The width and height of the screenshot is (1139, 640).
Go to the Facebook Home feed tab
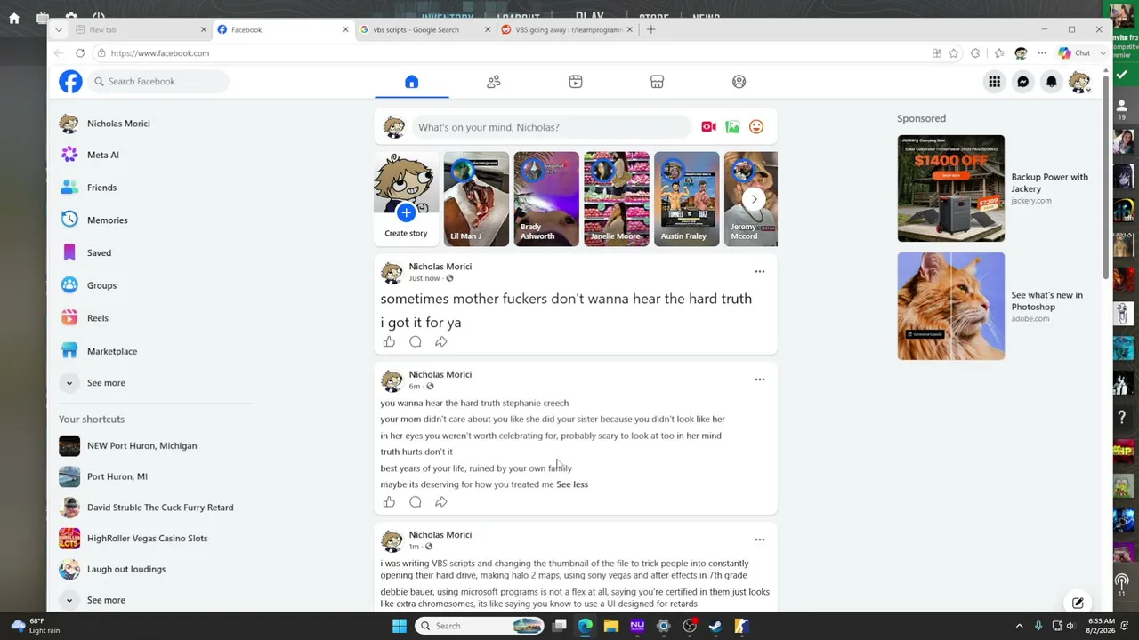click(x=411, y=82)
